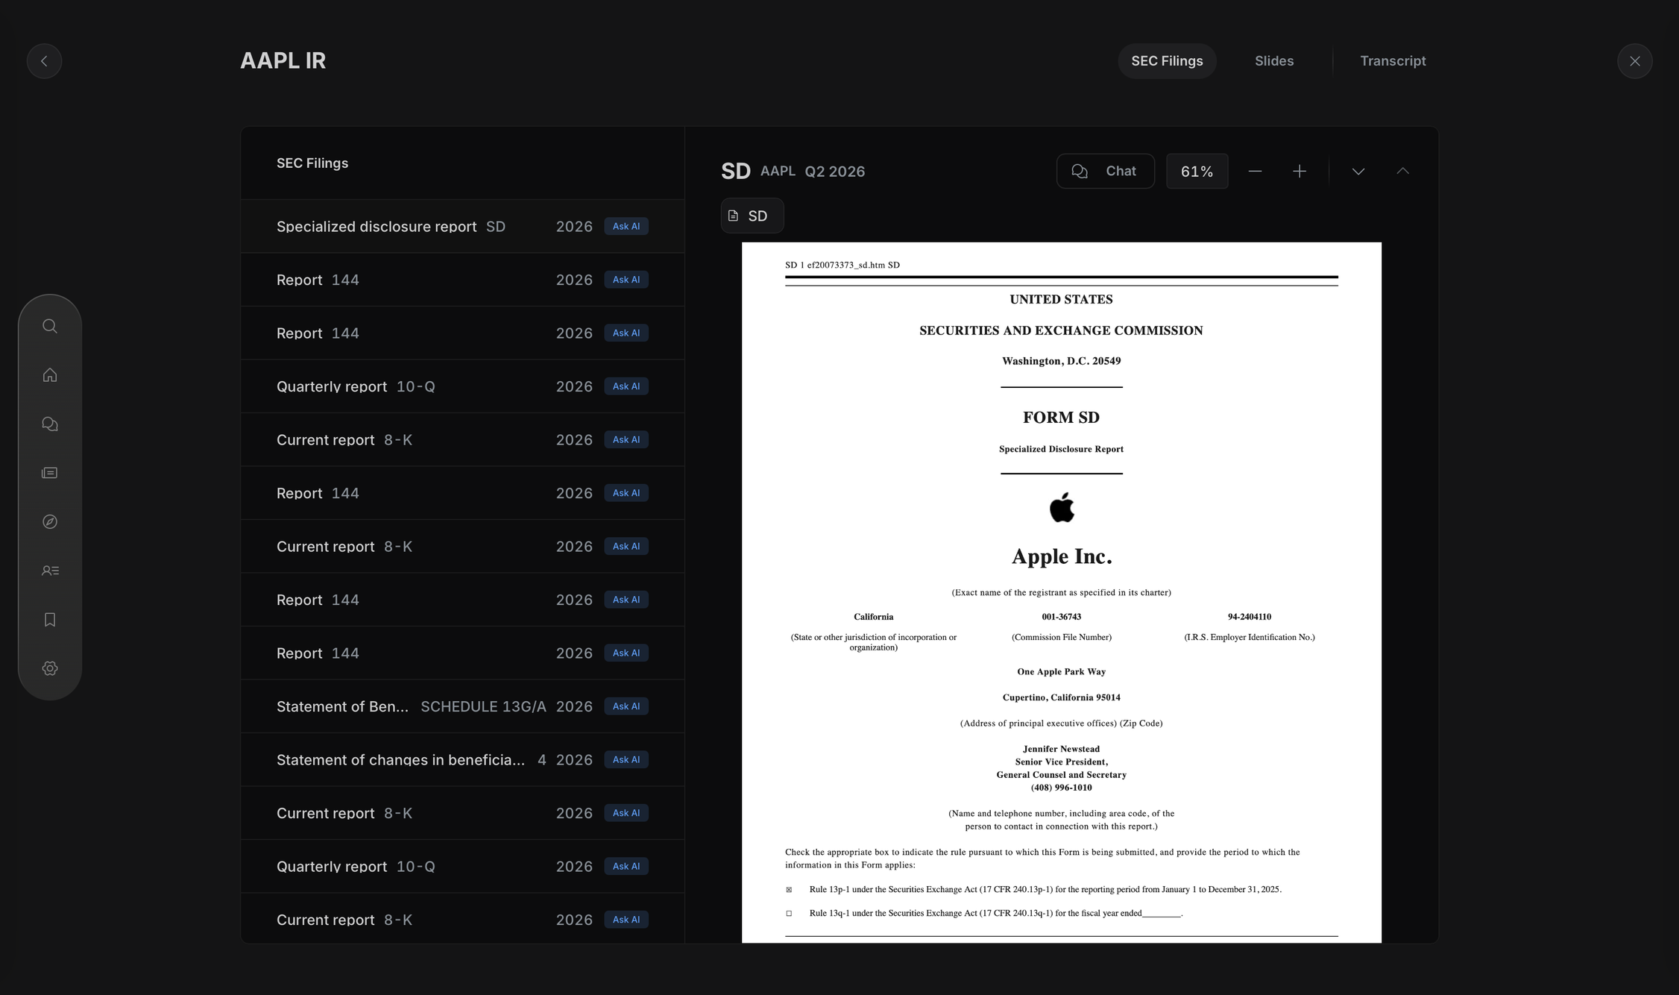Switch to the SEC Filings tab
1679x995 pixels.
click(1167, 61)
